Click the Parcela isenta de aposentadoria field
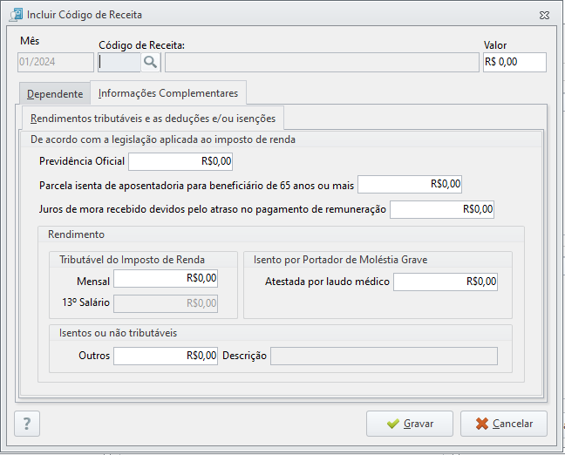 coord(410,185)
